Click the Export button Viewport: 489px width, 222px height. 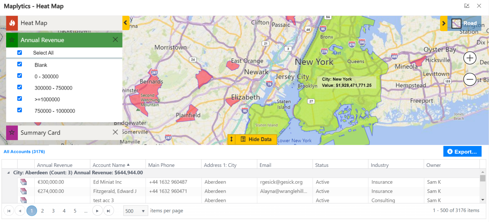462,152
